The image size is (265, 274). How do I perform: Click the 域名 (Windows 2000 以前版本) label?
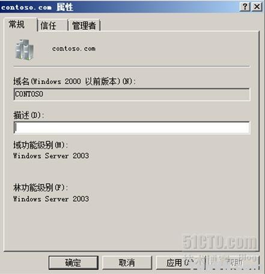(75, 81)
